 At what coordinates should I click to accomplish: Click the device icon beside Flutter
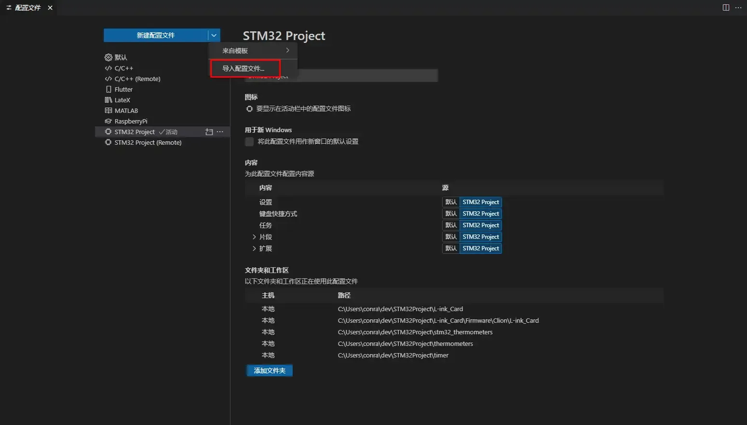point(109,89)
